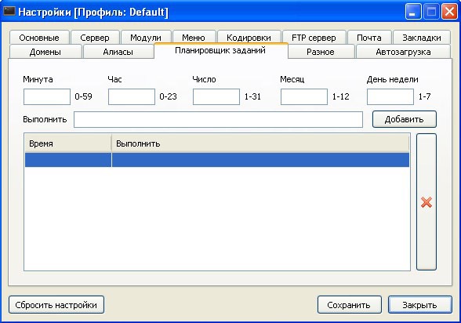Screen dimensions: 461x323
Task: Click the red X delete task icon
Action: [x=427, y=202]
